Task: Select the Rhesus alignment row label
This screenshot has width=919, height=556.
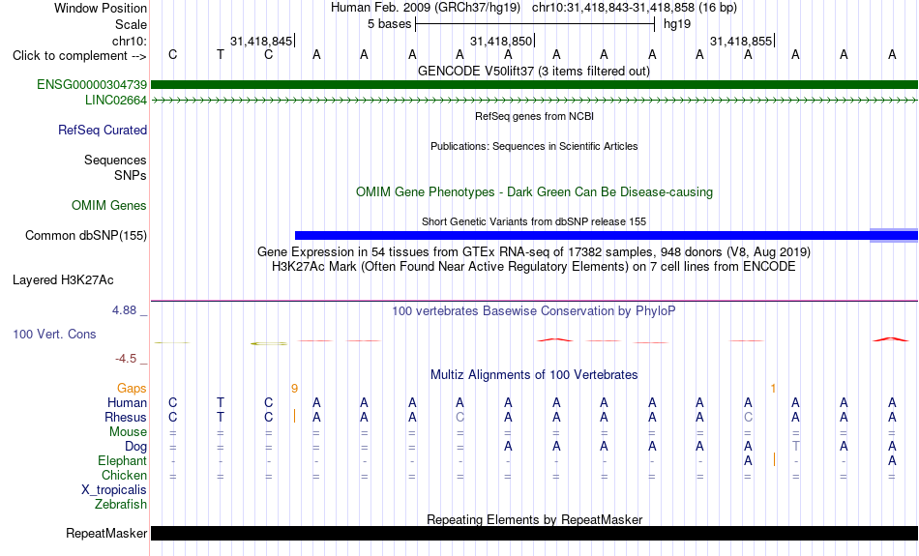Action: (x=126, y=418)
